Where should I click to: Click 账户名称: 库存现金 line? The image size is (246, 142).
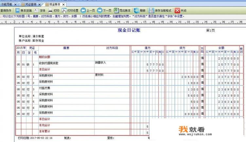pyautogui.click(x=31, y=41)
